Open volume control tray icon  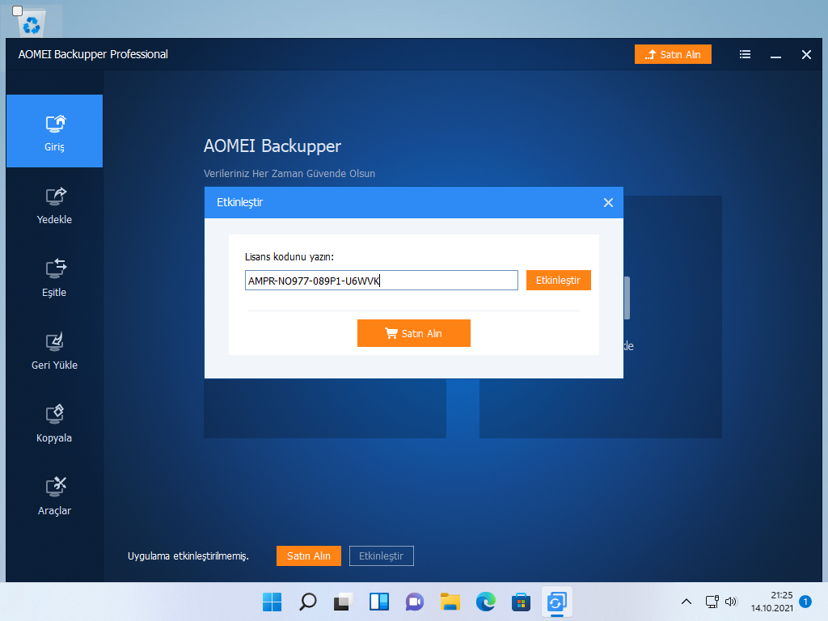731,602
